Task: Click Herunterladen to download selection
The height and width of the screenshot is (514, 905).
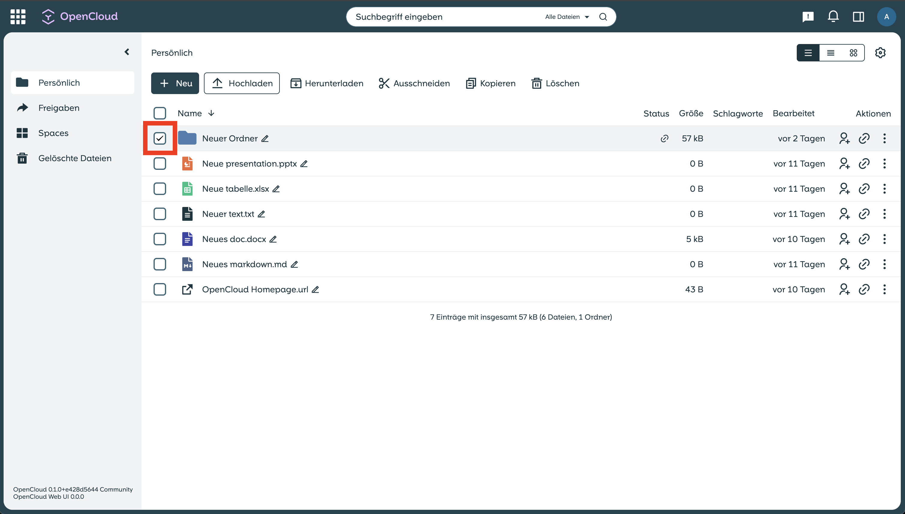Action: (x=327, y=83)
